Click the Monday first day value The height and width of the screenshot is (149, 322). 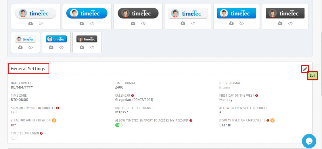(226, 100)
